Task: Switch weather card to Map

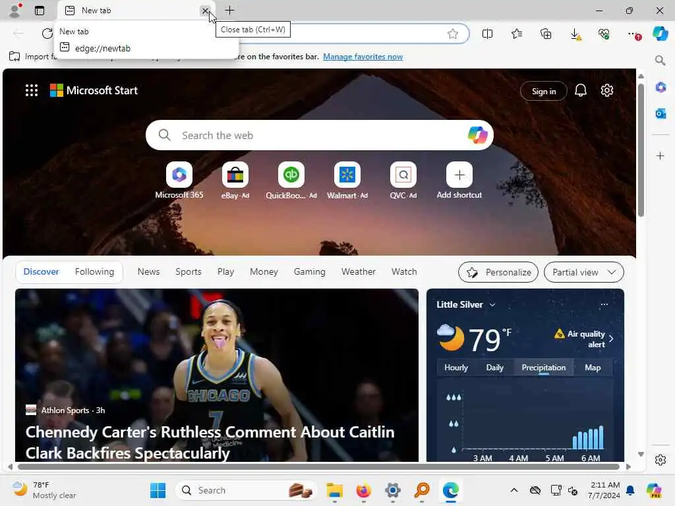Action: point(593,368)
